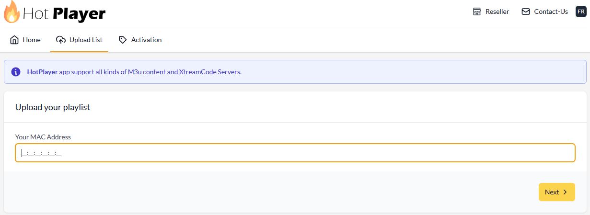
Task: Click the Hot Player logo text
Action: tap(64, 13)
